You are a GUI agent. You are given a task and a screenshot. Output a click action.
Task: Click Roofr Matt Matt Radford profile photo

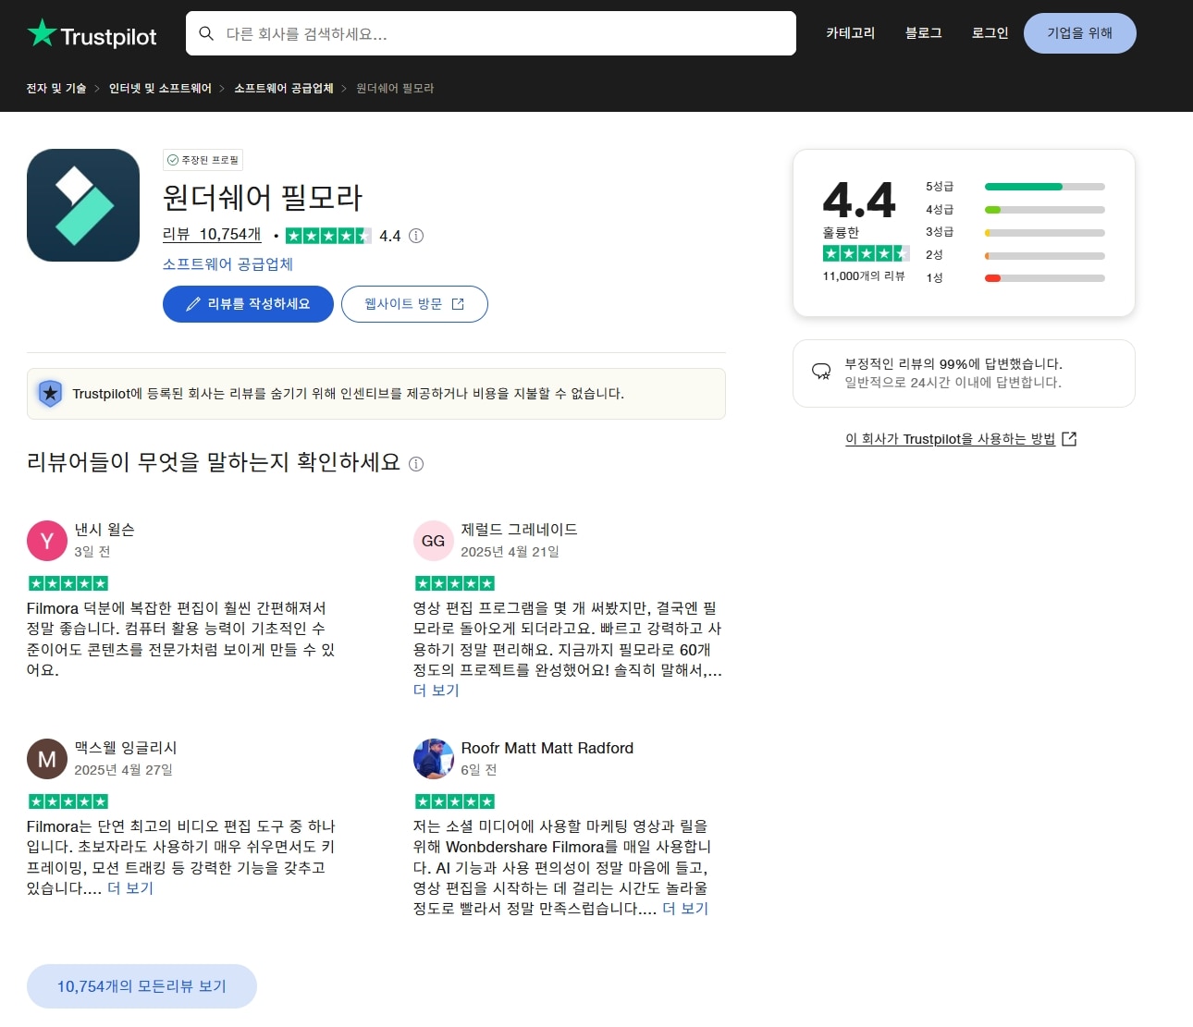(434, 759)
